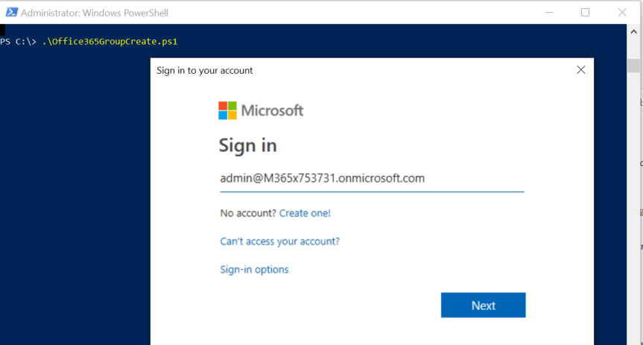The height and width of the screenshot is (345, 643).
Task: Click the Microsoft four-square logo
Action: (227, 110)
